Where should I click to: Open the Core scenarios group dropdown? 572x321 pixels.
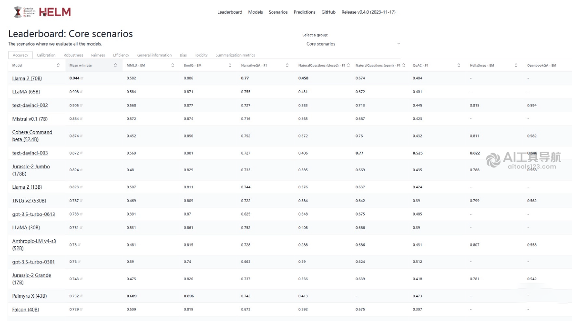(x=353, y=44)
